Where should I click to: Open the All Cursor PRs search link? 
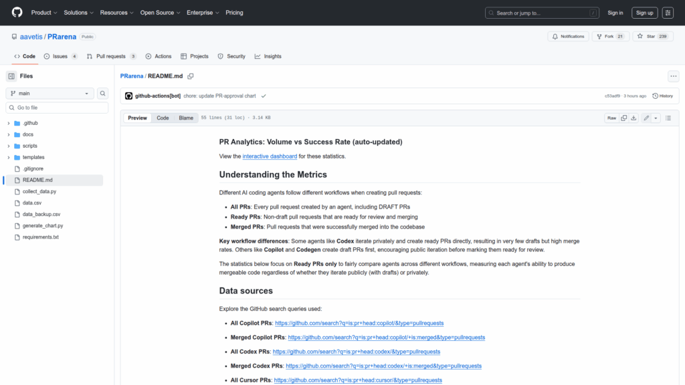358,380
